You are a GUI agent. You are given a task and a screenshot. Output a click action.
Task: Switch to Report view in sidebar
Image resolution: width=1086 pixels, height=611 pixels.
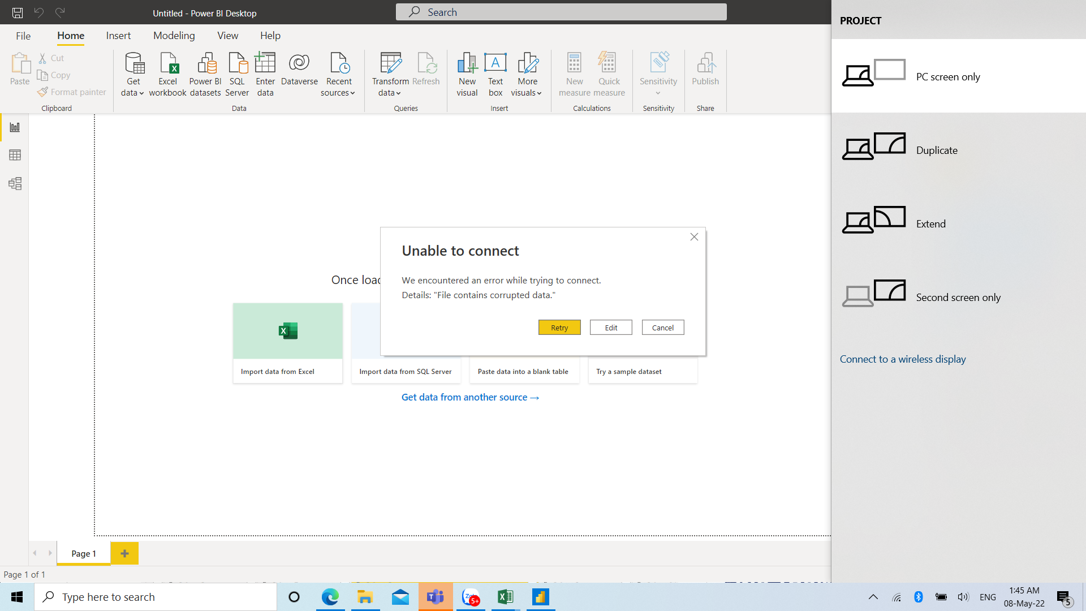coord(15,127)
